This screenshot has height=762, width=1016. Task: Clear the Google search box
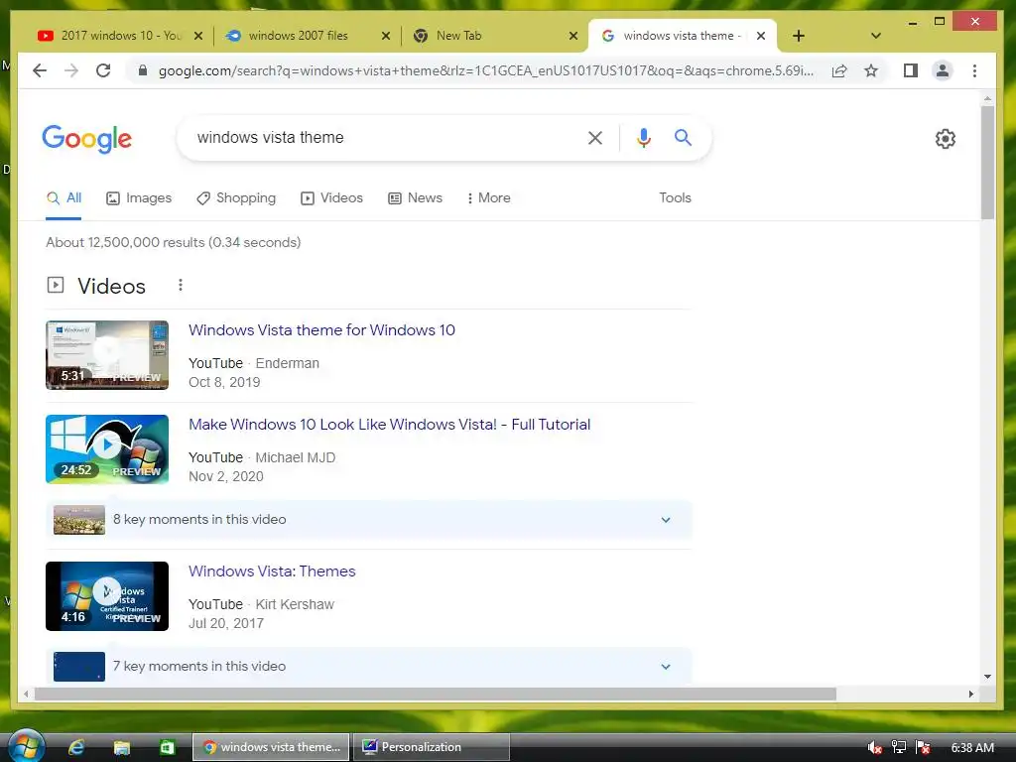coord(595,137)
